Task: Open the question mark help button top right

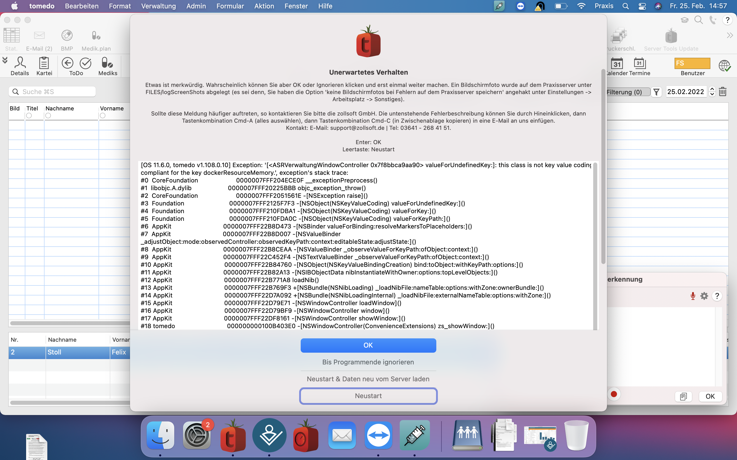Action: [x=728, y=20]
